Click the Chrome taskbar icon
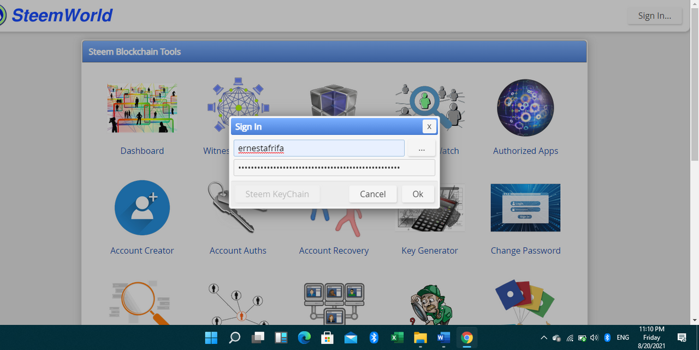Image resolution: width=699 pixels, height=350 pixels. 466,338
